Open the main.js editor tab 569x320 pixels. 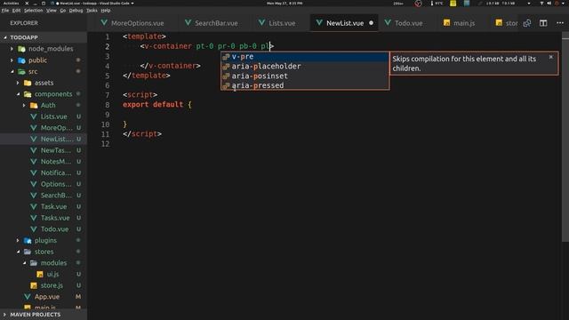[x=459, y=23]
